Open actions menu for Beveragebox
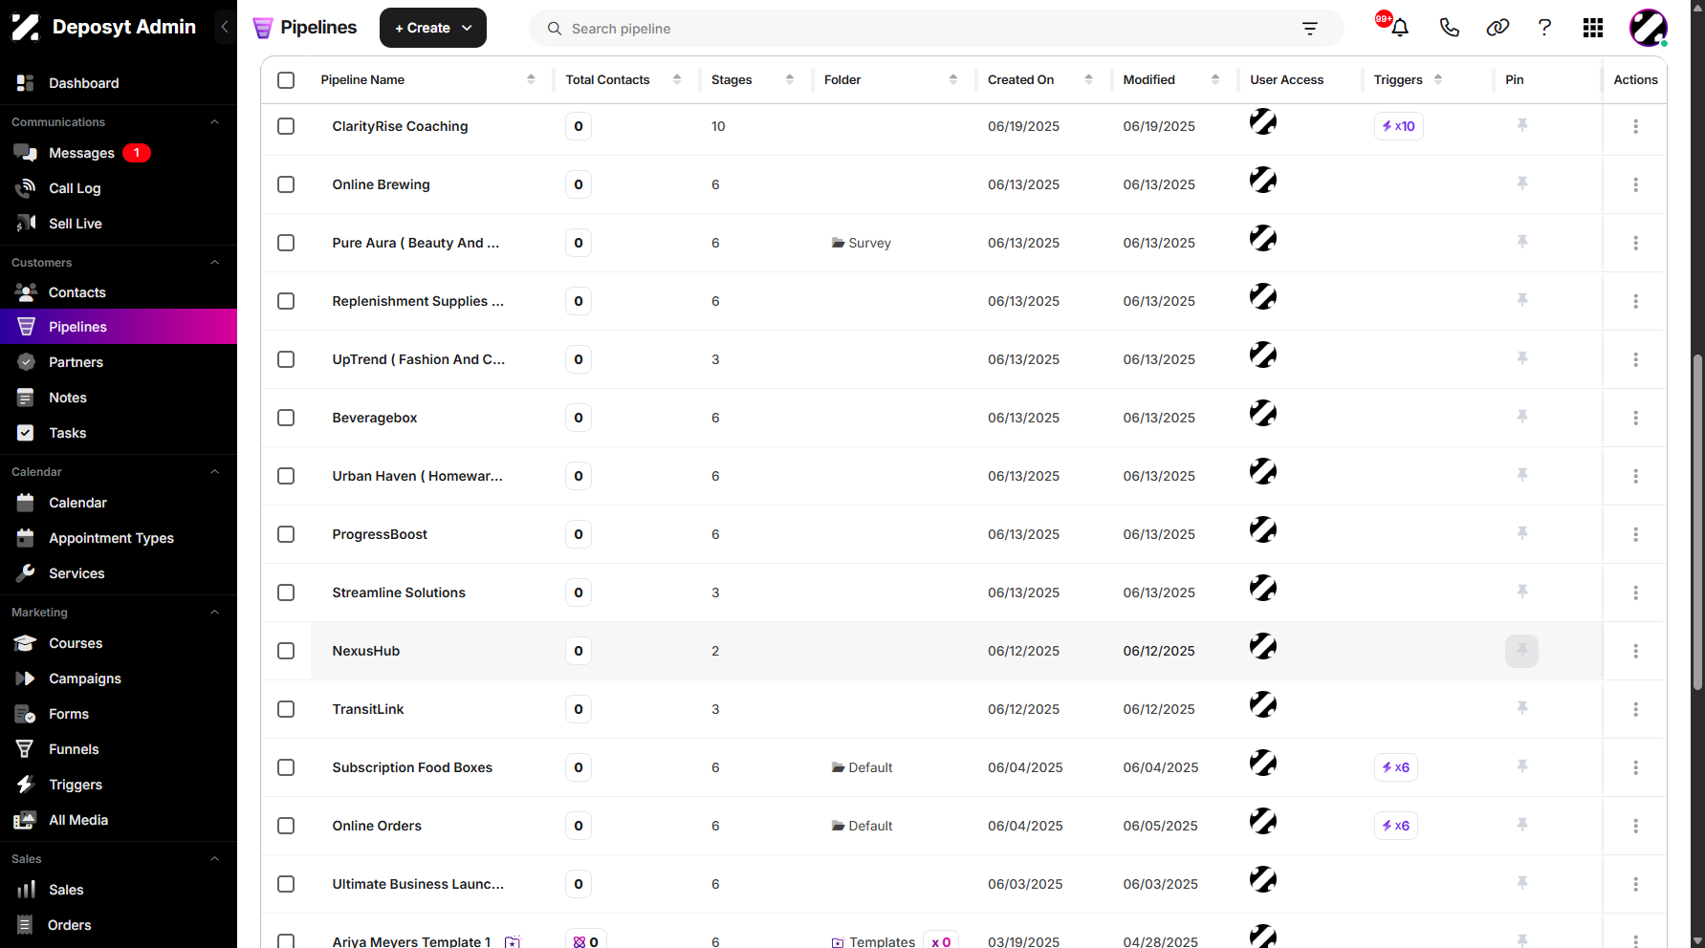Screen dimensions: 1705x948 tap(1635, 418)
